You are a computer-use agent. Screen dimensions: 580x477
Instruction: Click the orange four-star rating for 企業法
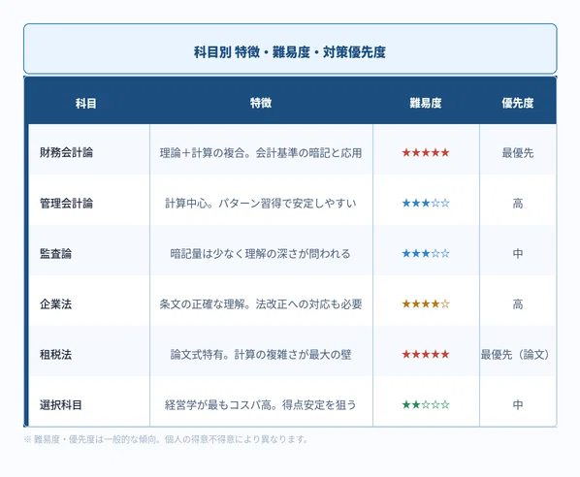click(426, 304)
